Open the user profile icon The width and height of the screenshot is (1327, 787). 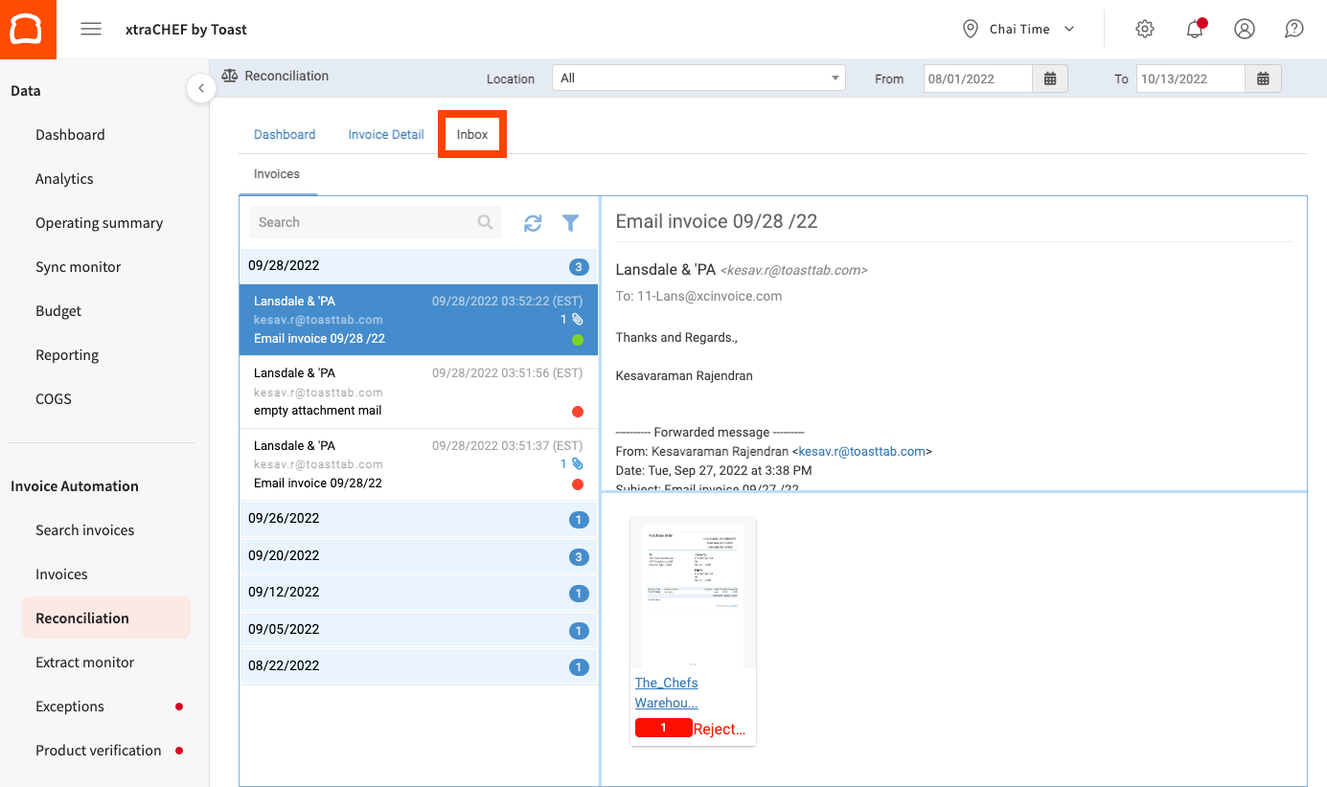click(1245, 29)
